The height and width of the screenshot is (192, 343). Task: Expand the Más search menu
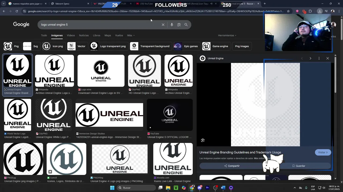coord(131,35)
